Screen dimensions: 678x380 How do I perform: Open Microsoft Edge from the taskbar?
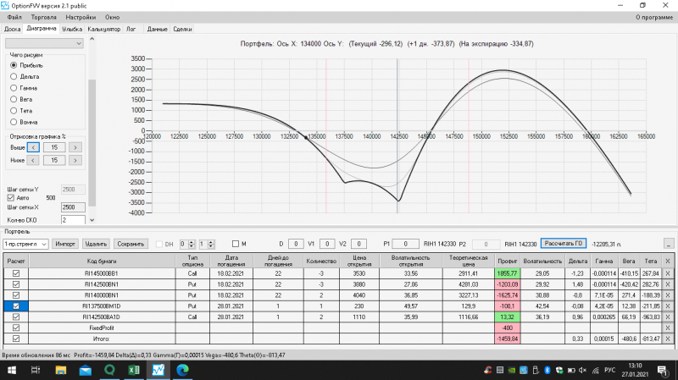[182, 370]
